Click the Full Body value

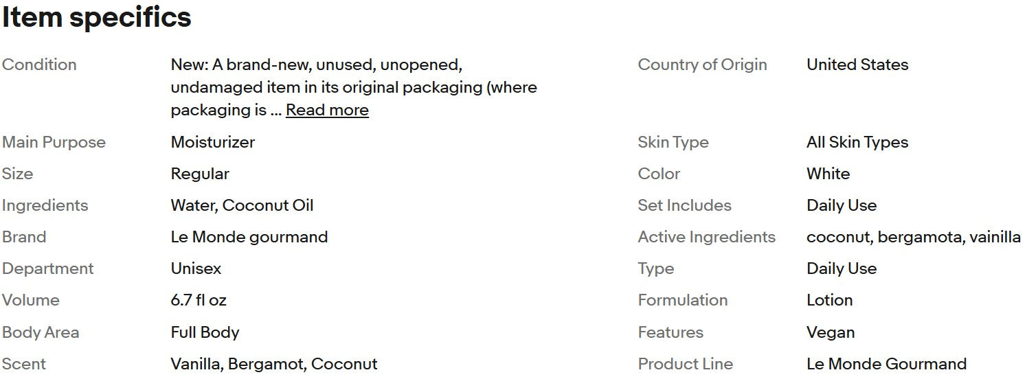(205, 332)
